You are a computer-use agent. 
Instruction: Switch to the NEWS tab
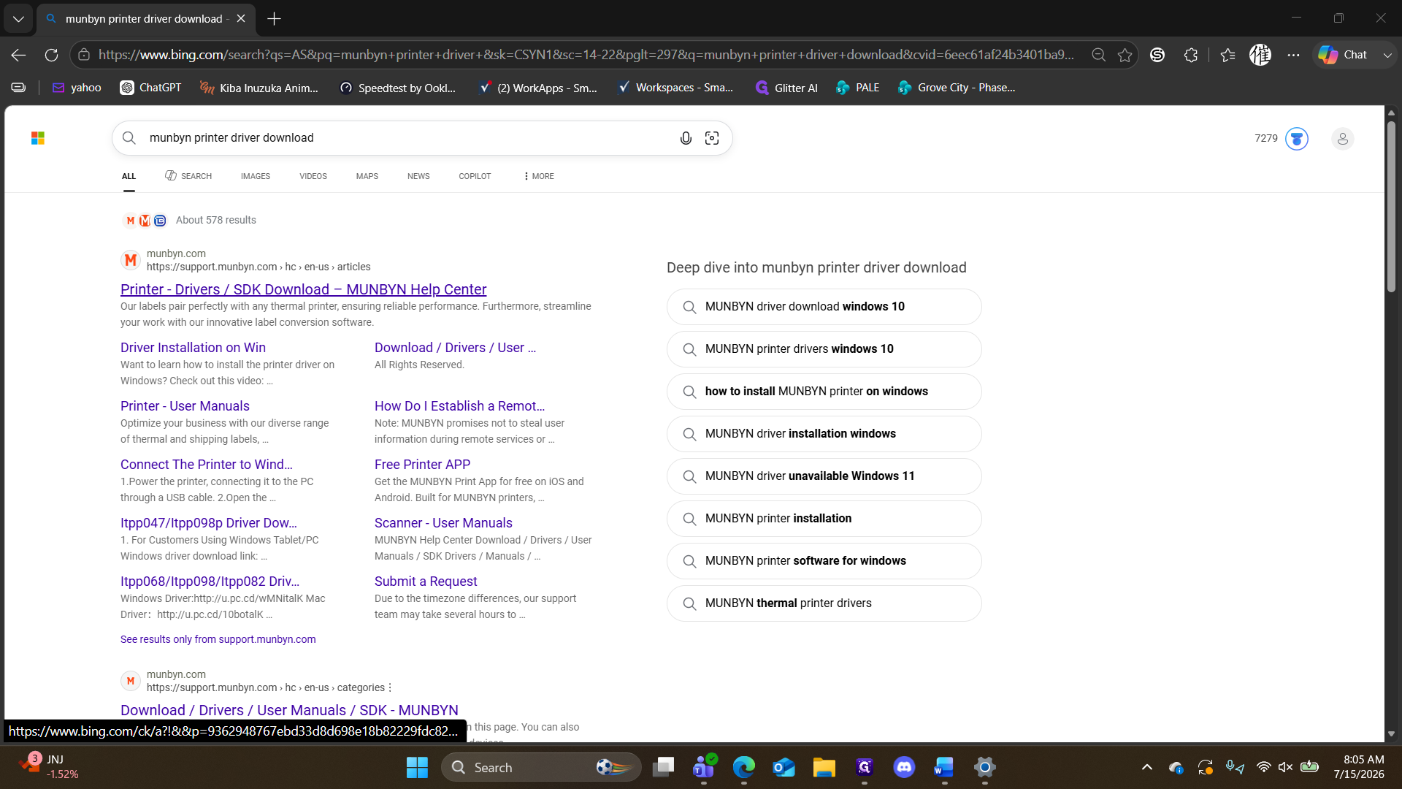coord(418,176)
